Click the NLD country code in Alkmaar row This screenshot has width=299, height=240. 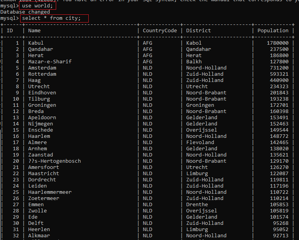tap(148, 236)
